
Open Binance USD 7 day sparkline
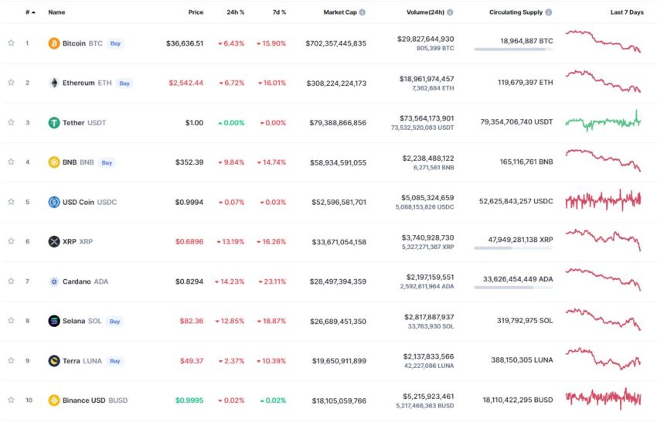click(x=603, y=398)
